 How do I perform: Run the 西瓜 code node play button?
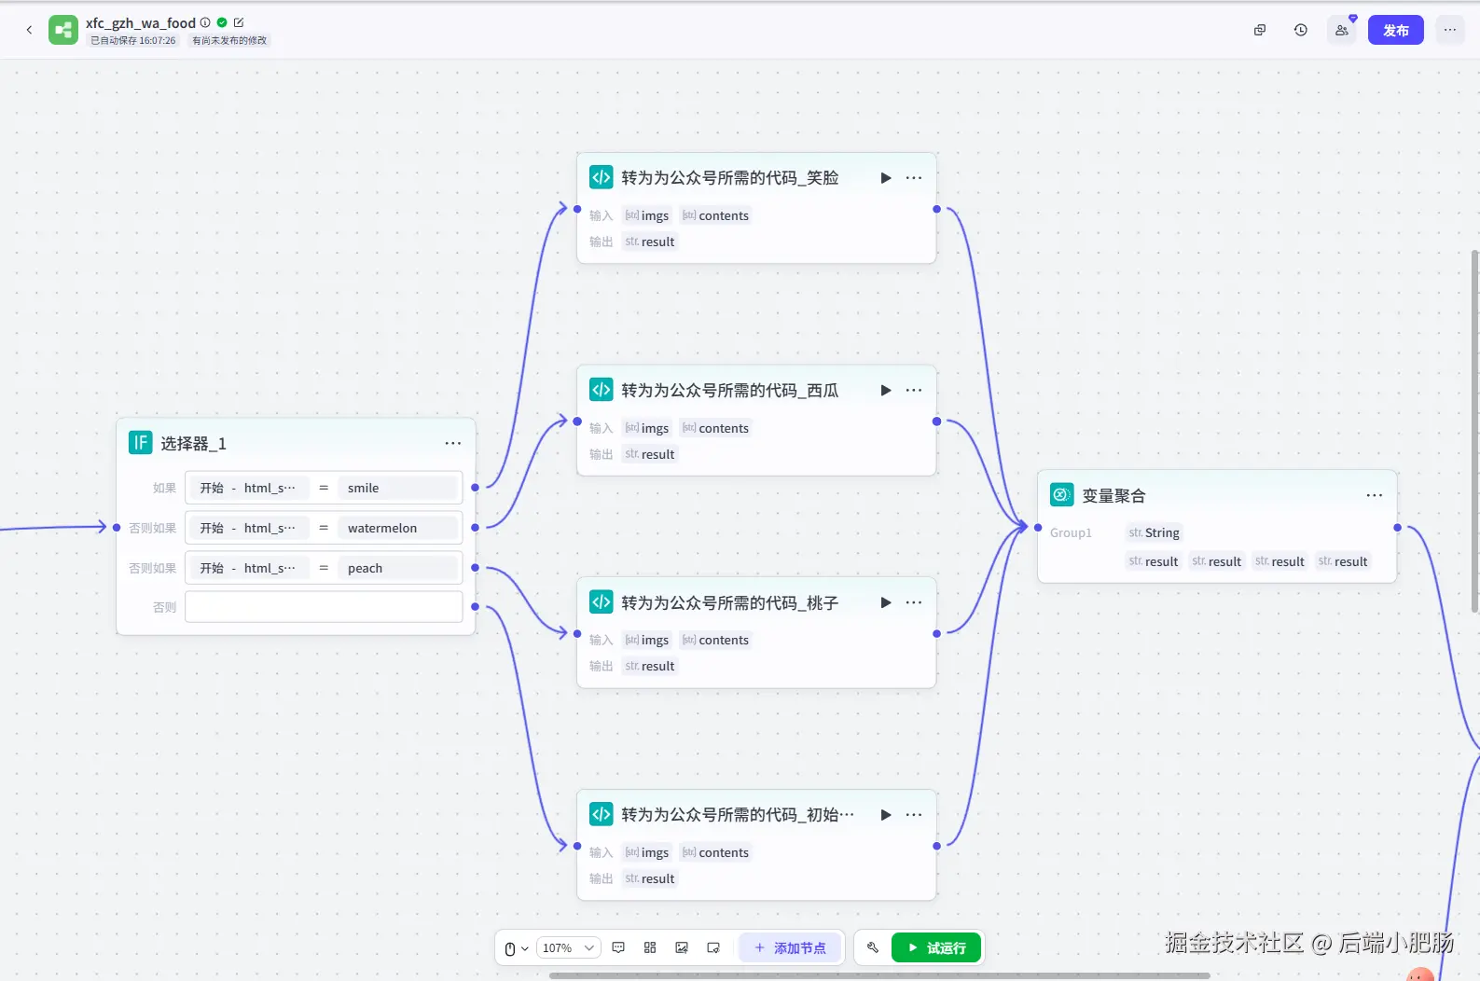click(886, 391)
